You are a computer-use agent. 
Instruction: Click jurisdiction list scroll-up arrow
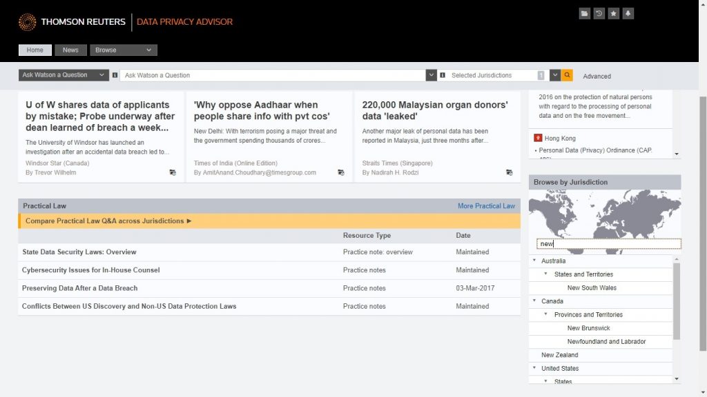point(677,259)
